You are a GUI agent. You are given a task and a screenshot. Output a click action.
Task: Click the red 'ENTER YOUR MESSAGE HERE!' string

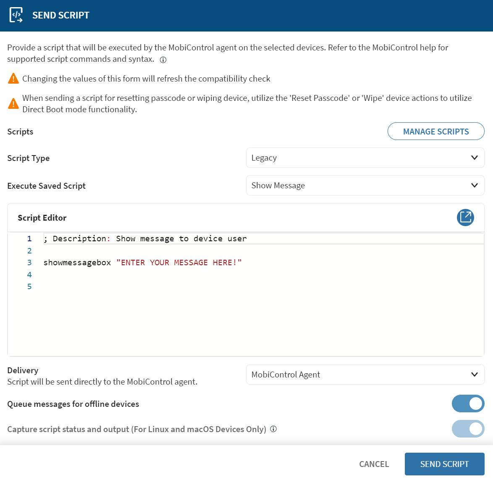click(179, 263)
